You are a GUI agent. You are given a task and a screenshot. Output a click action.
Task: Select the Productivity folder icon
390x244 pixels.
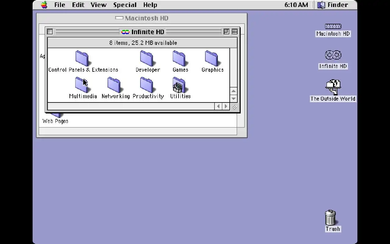(147, 85)
